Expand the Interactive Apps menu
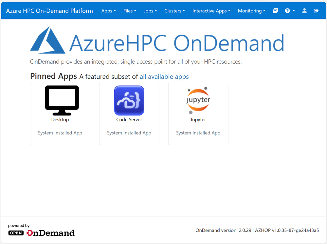The height and width of the screenshot is (244, 327). (x=211, y=11)
